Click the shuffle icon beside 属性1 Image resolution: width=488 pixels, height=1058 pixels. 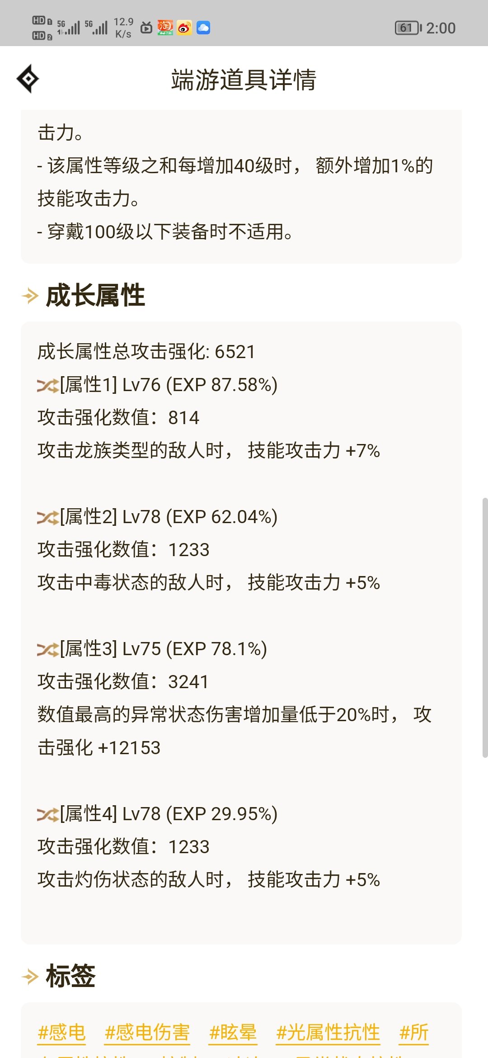click(x=48, y=386)
